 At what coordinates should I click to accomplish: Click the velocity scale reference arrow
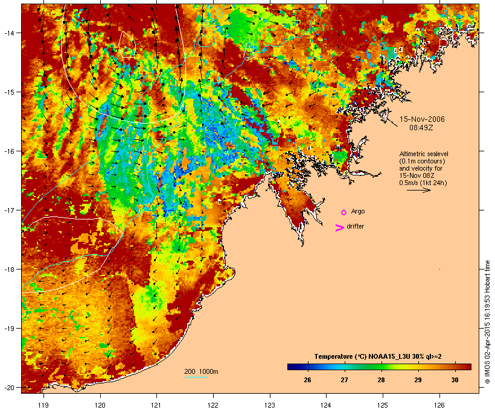click(418, 190)
